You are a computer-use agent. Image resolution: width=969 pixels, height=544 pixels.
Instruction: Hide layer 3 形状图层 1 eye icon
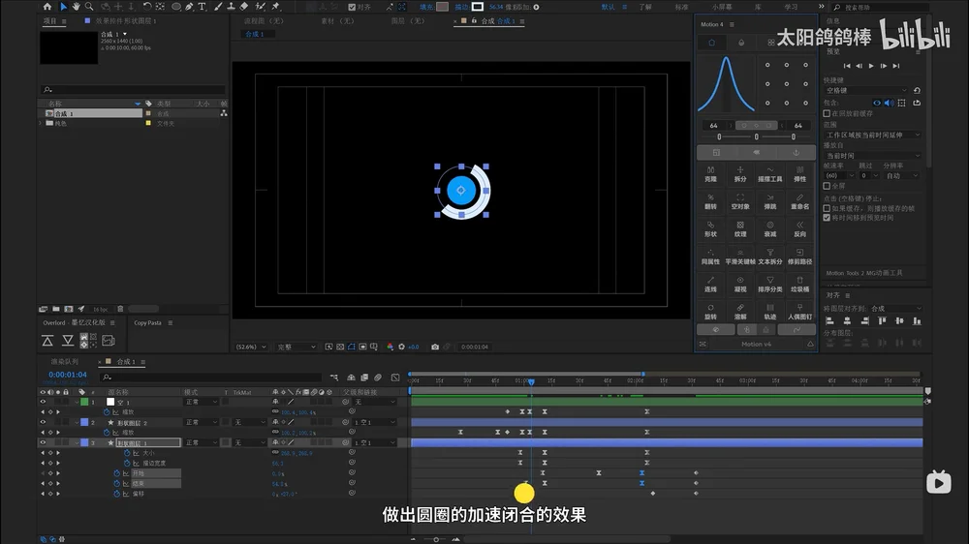click(x=43, y=442)
